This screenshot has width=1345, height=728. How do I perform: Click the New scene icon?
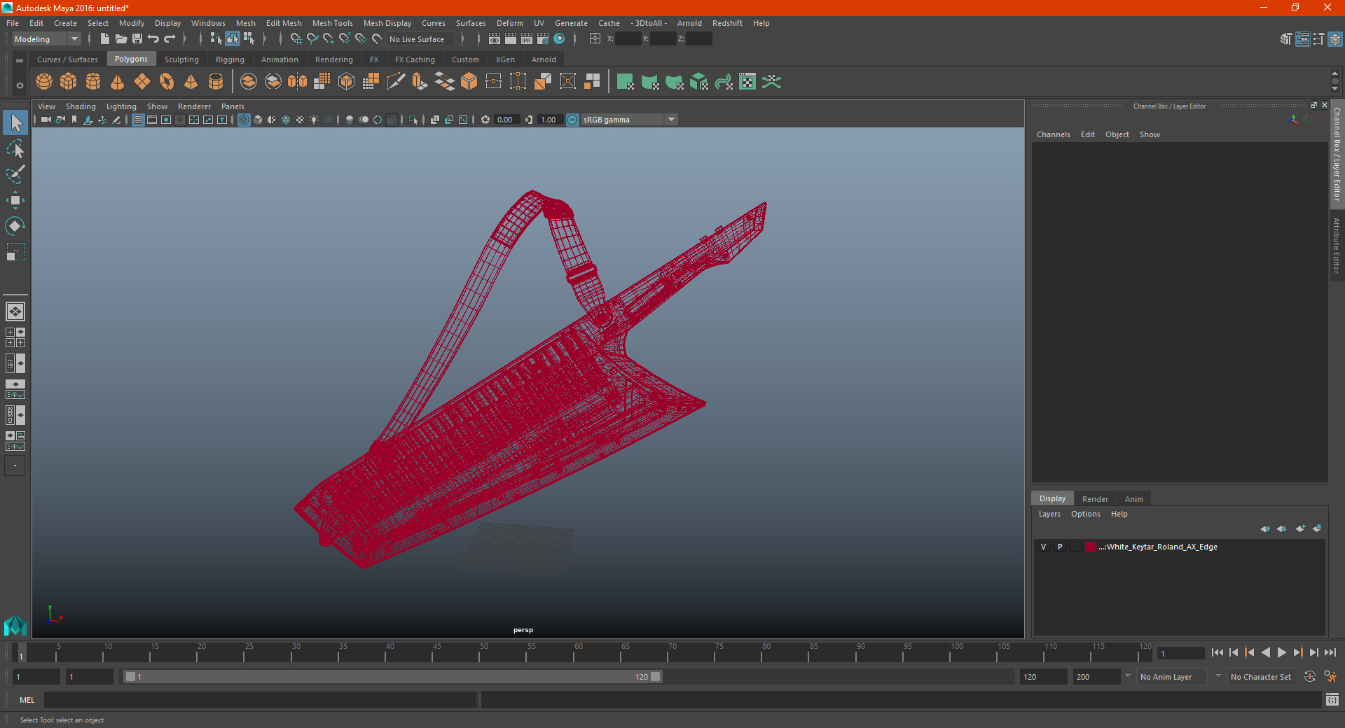104,39
